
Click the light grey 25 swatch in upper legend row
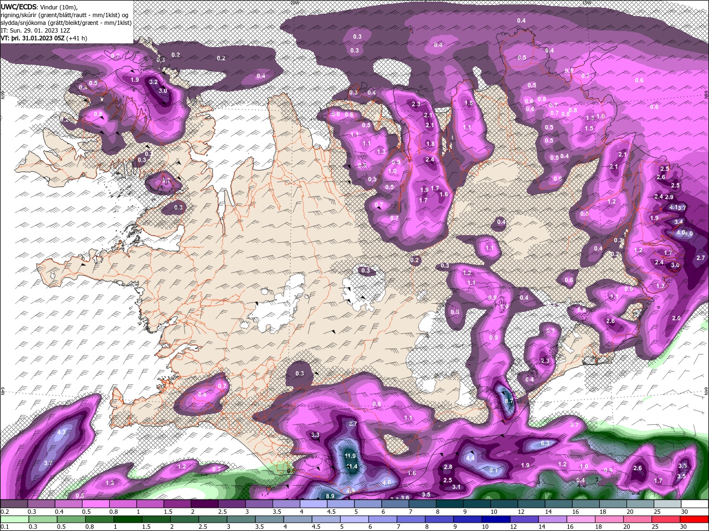coord(667,504)
